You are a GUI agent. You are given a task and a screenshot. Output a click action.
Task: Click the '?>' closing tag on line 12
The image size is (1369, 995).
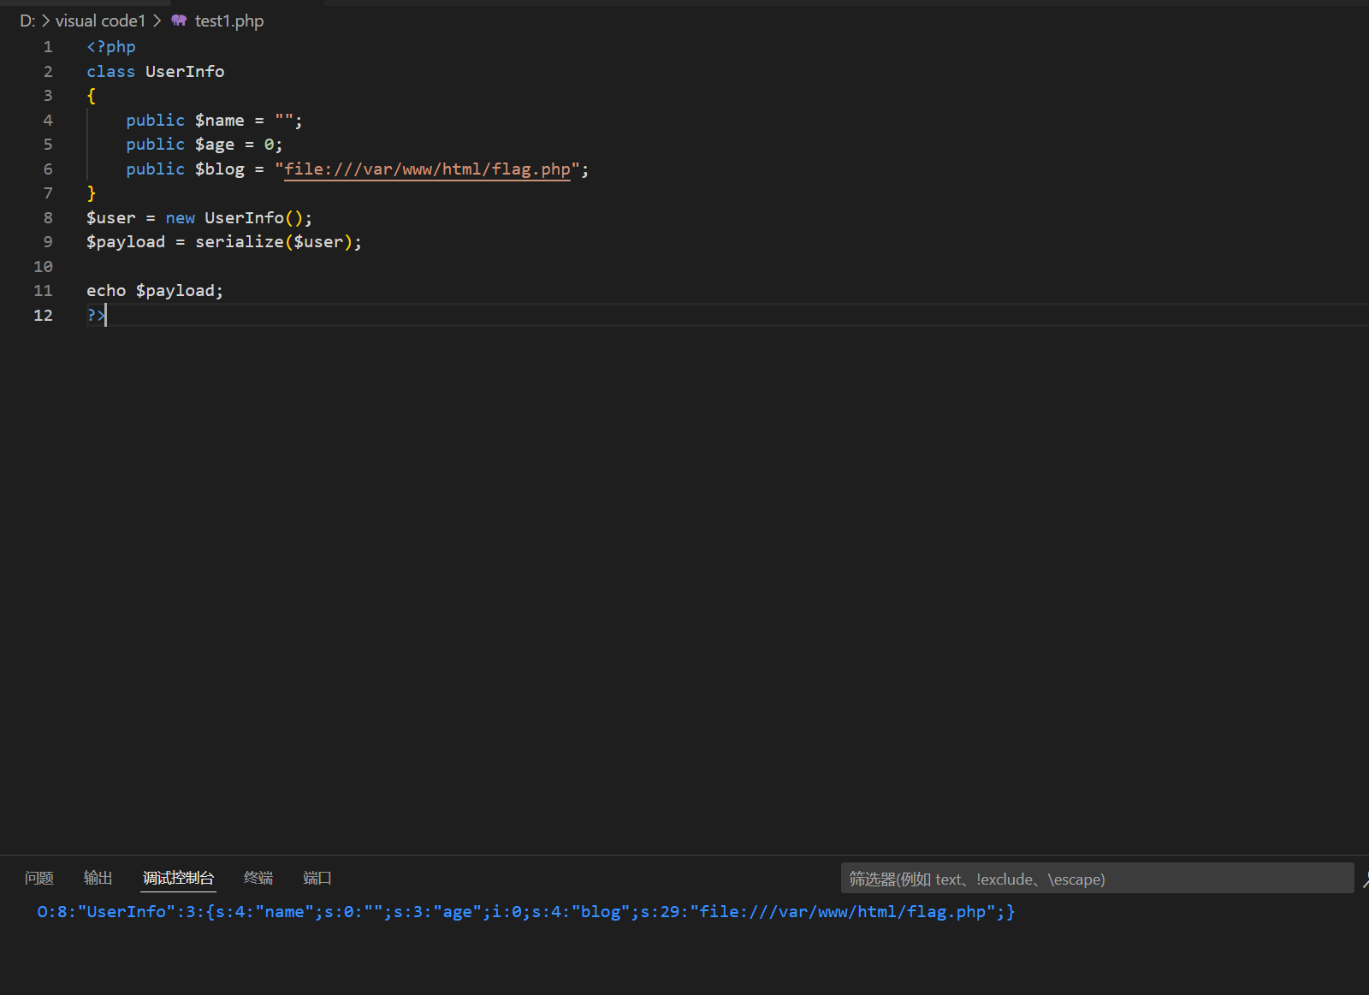(96, 316)
